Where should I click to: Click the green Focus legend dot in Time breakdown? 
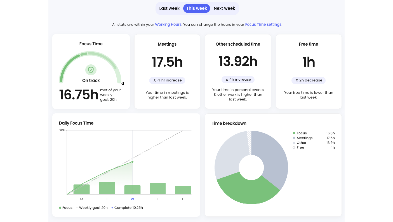(294, 133)
